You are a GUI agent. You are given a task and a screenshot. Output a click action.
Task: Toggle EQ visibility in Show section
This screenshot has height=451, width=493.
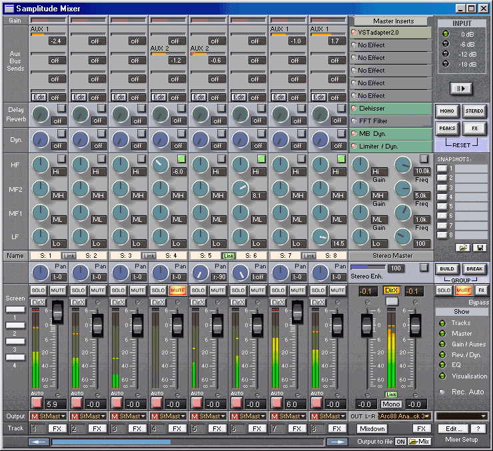(442, 365)
